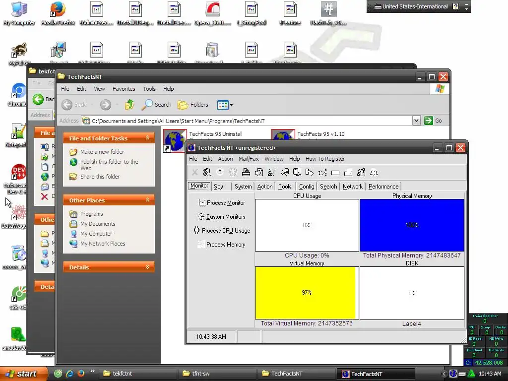Click Share this folder link

pyautogui.click(x=100, y=177)
